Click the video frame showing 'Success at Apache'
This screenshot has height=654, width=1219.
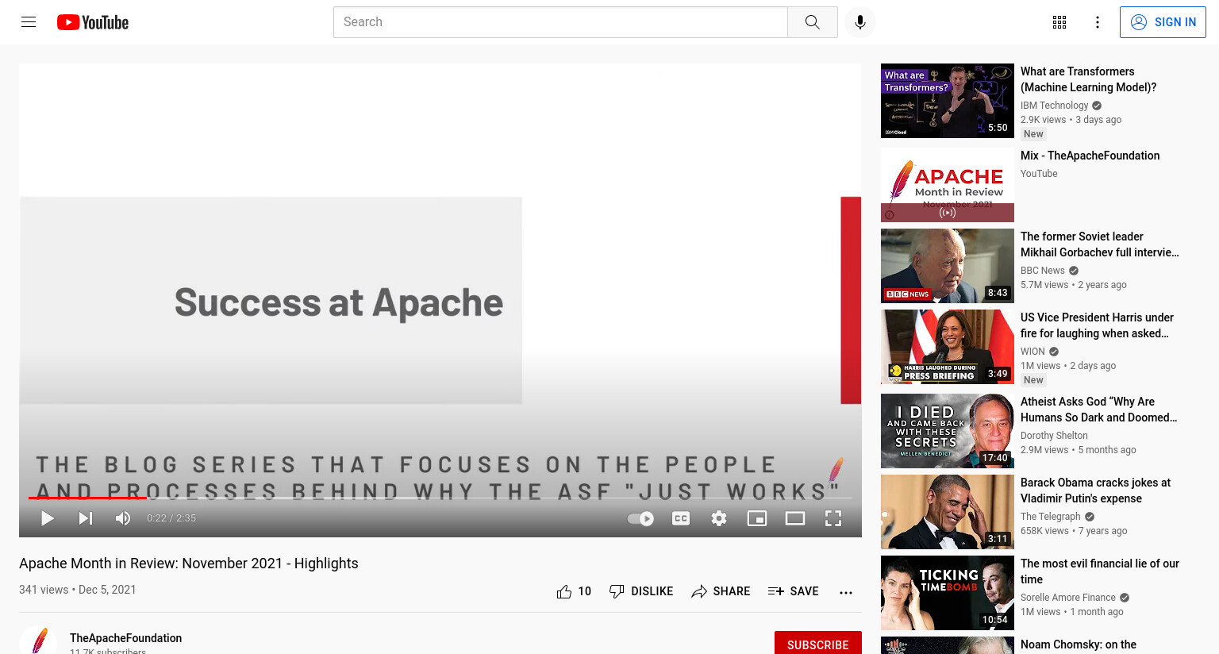tap(440, 300)
